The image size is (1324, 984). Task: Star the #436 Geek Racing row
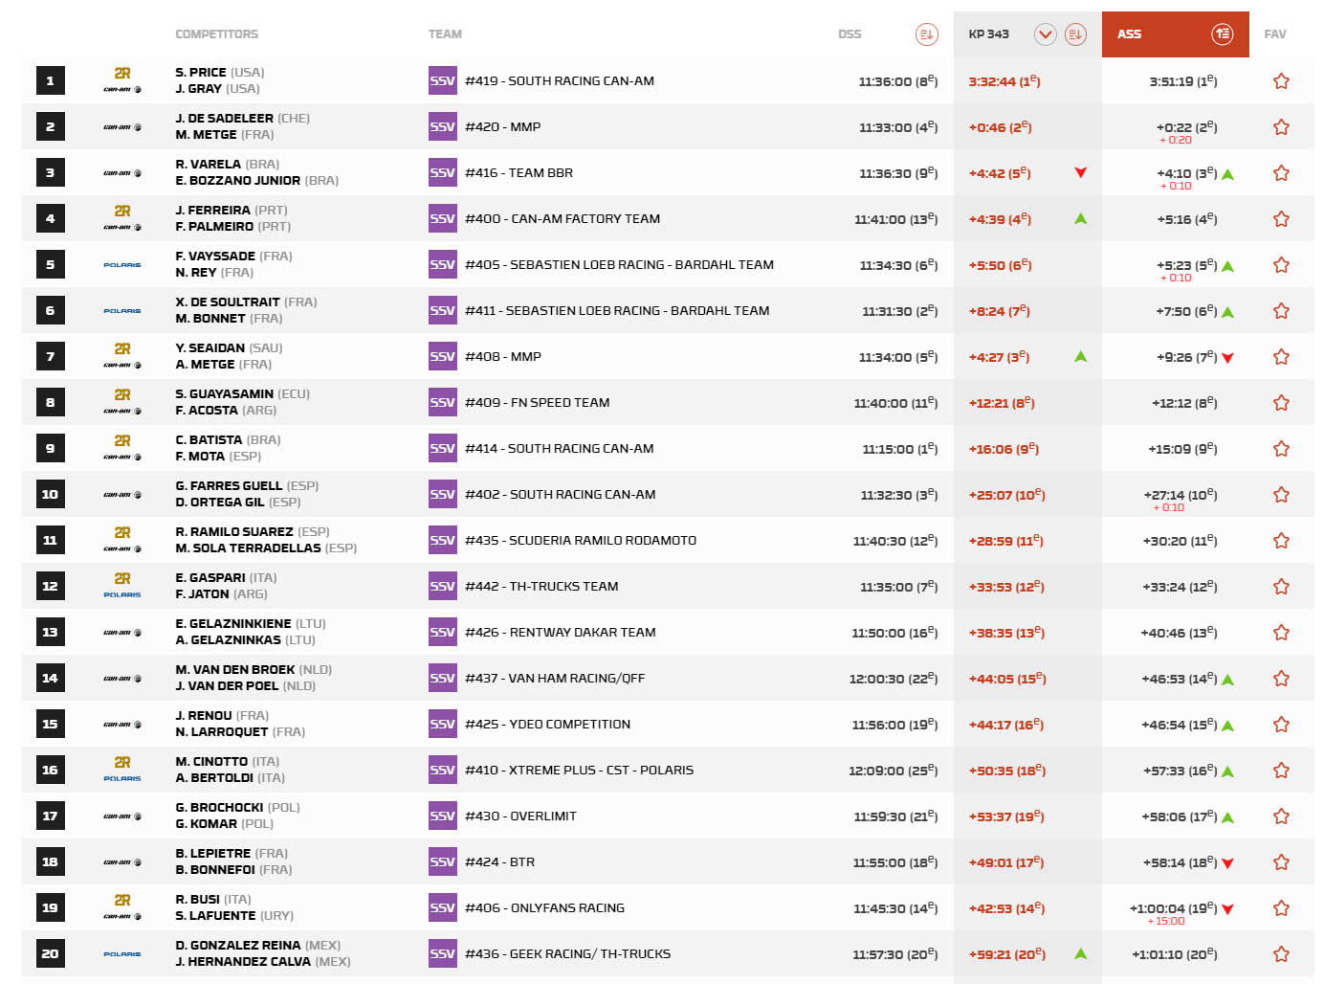click(x=1281, y=954)
